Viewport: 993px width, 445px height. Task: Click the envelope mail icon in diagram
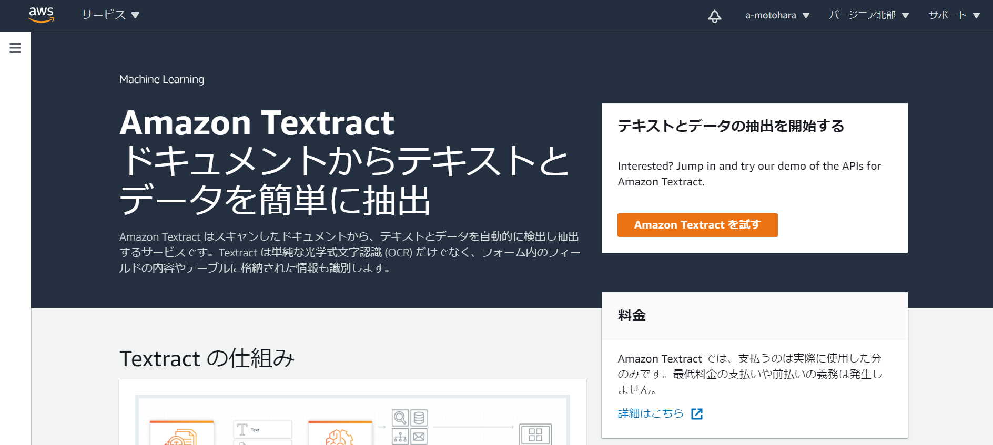click(419, 437)
